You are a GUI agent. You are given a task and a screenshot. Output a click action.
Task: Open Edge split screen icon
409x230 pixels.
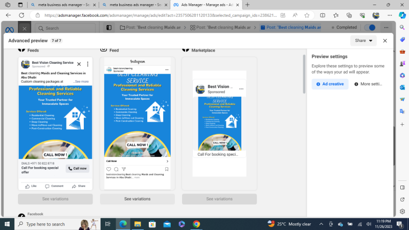[323, 15]
